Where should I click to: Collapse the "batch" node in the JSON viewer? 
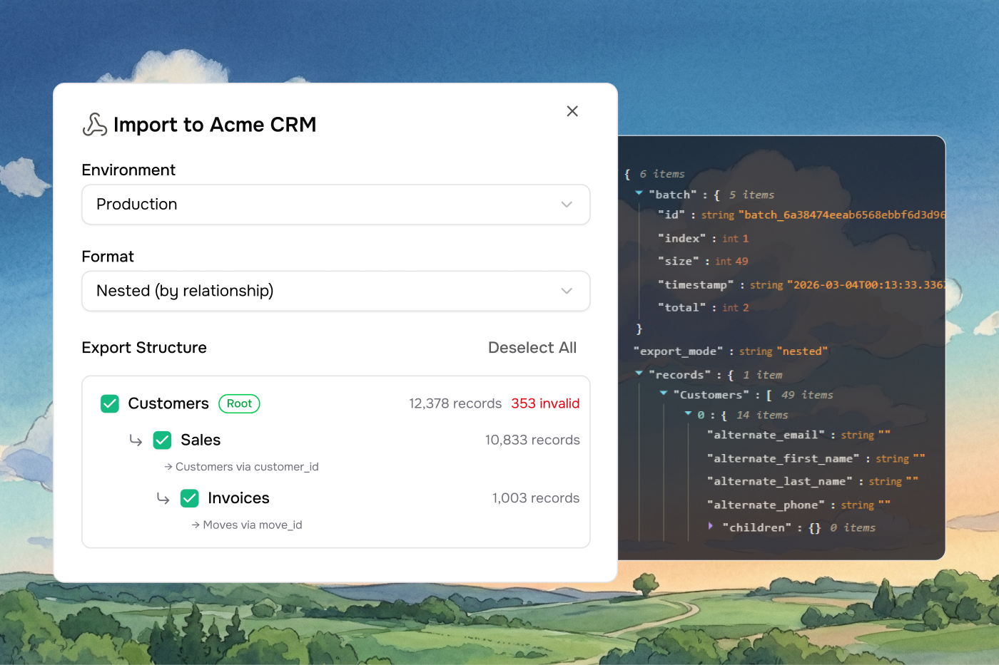(x=639, y=193)
